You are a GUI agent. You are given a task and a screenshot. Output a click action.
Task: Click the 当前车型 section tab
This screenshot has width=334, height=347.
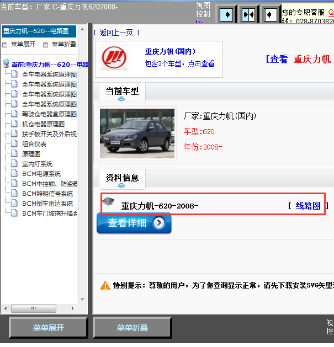[x=122, y=92]
